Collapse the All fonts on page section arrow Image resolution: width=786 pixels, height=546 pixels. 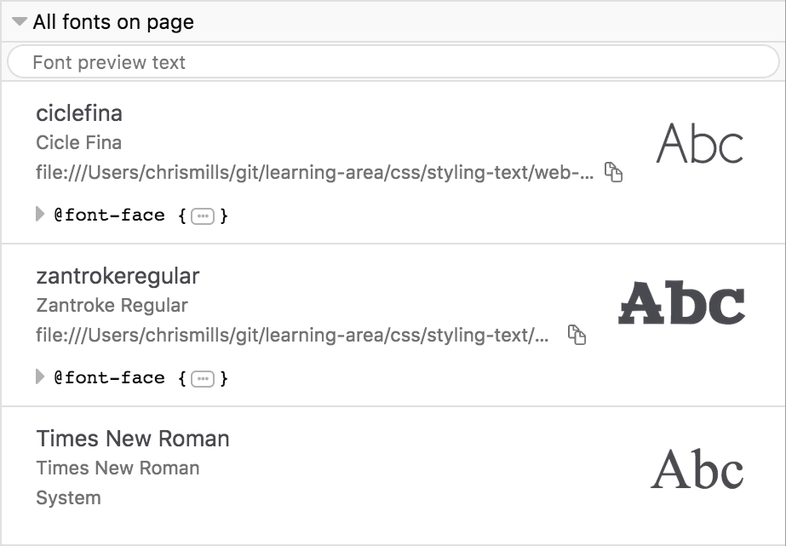(20, 22)
